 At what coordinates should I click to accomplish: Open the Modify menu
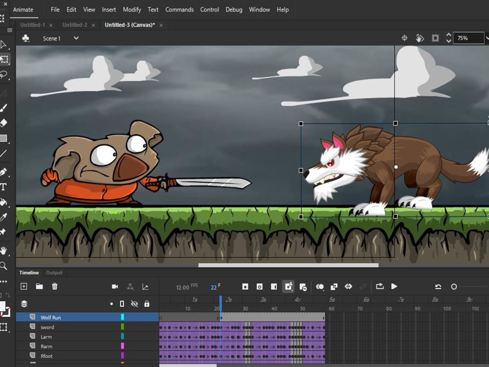click(x=132, y=10)
